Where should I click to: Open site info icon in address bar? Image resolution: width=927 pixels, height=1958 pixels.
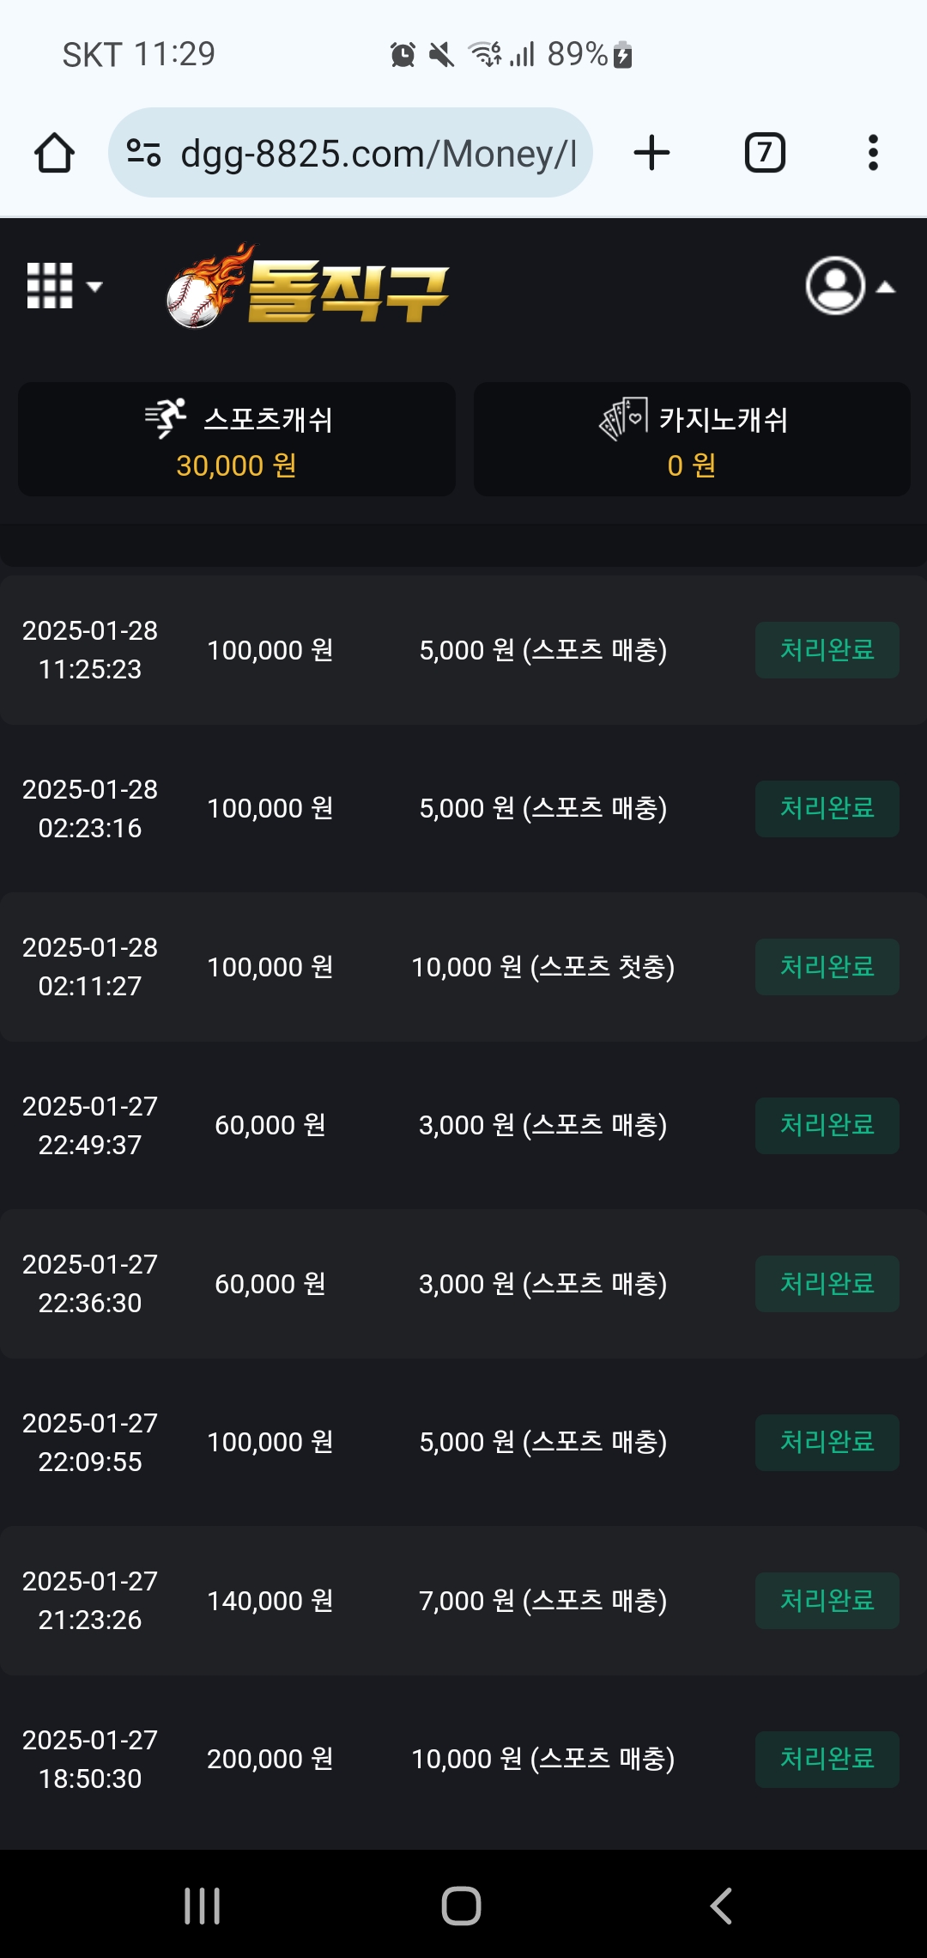click(x=143, y=153)
